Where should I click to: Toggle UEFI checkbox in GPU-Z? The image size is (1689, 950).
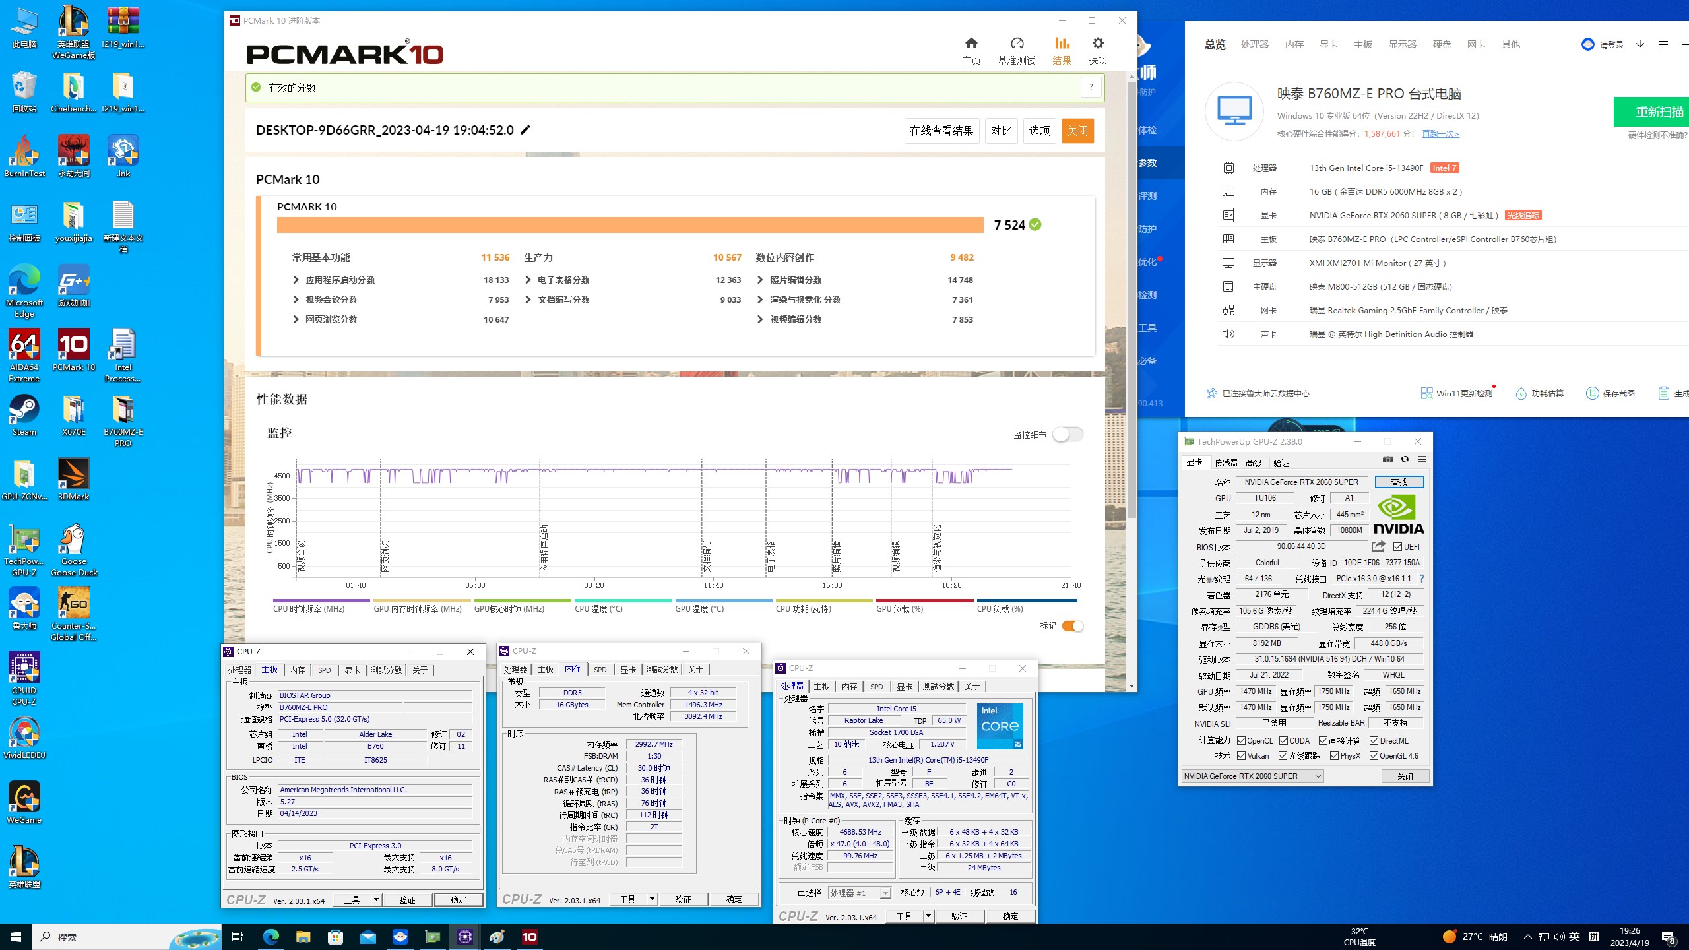pos(1397,546)
